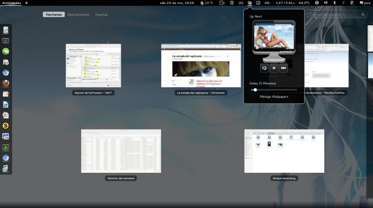373x208 pixels.
Task: Click the Delay slider handle
Action: [255, 90]
